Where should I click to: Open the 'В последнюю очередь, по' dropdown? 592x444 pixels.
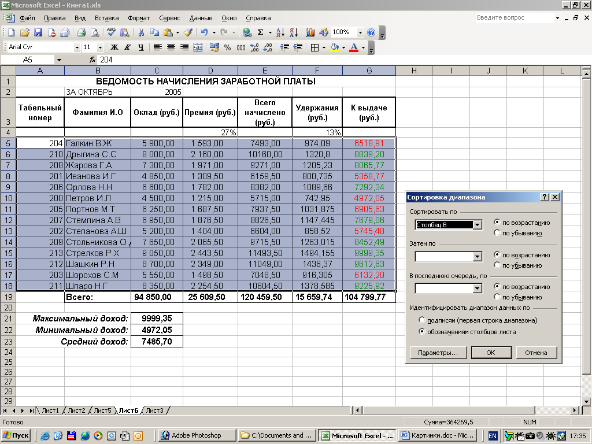(x=477, y=288)
